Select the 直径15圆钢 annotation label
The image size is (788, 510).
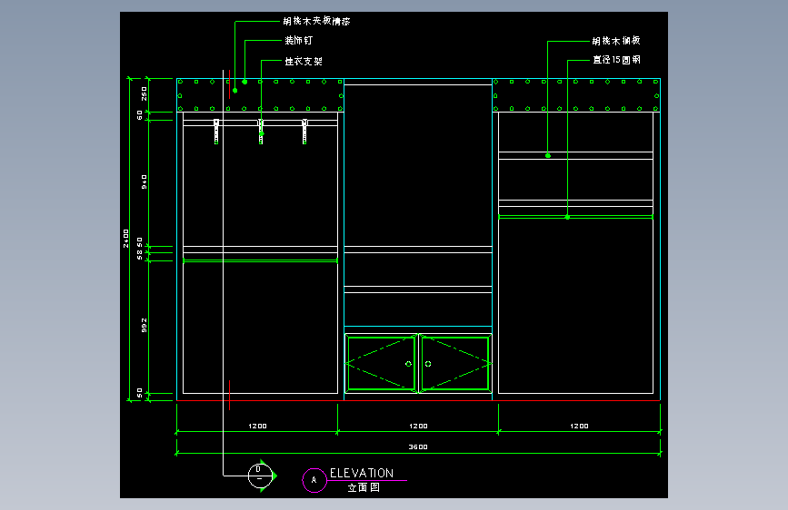click(616, 60)
